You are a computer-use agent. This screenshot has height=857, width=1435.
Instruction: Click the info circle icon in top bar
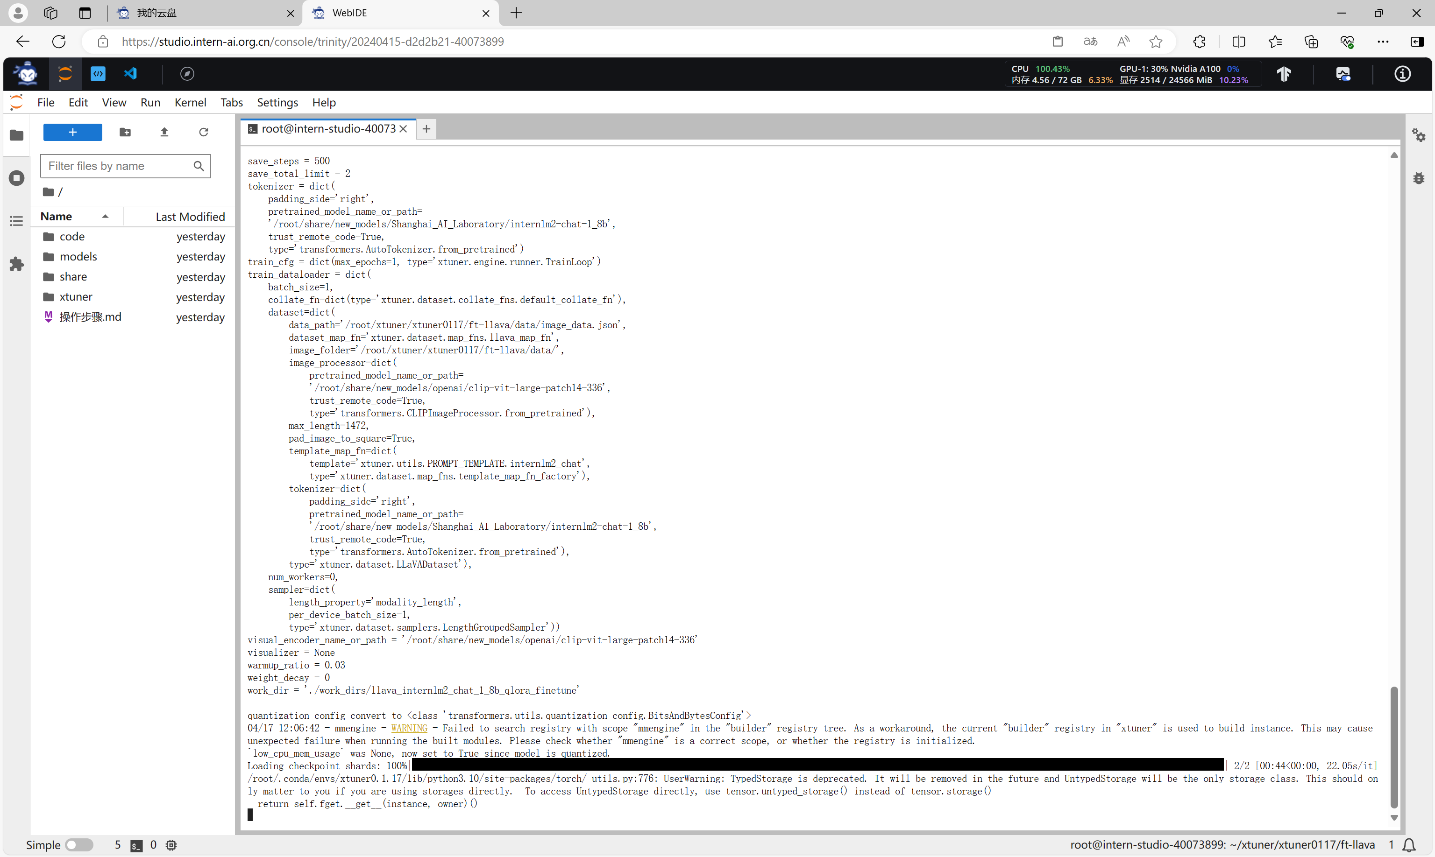pyautogui.click(x=1402, y=73)
